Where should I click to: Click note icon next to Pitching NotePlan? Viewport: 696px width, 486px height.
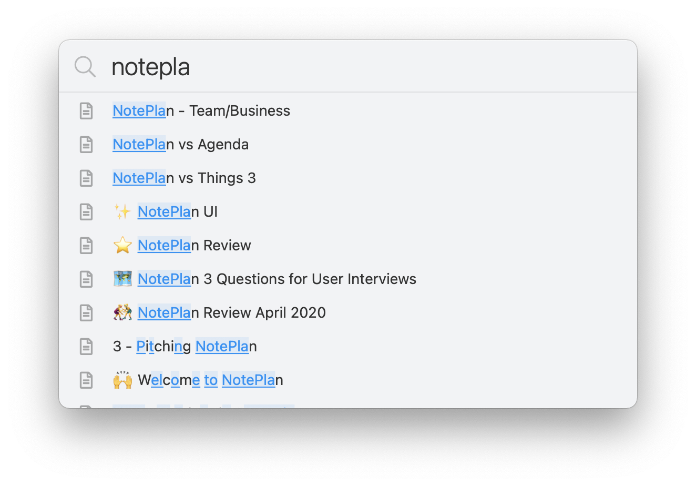(x=86, y=347)
